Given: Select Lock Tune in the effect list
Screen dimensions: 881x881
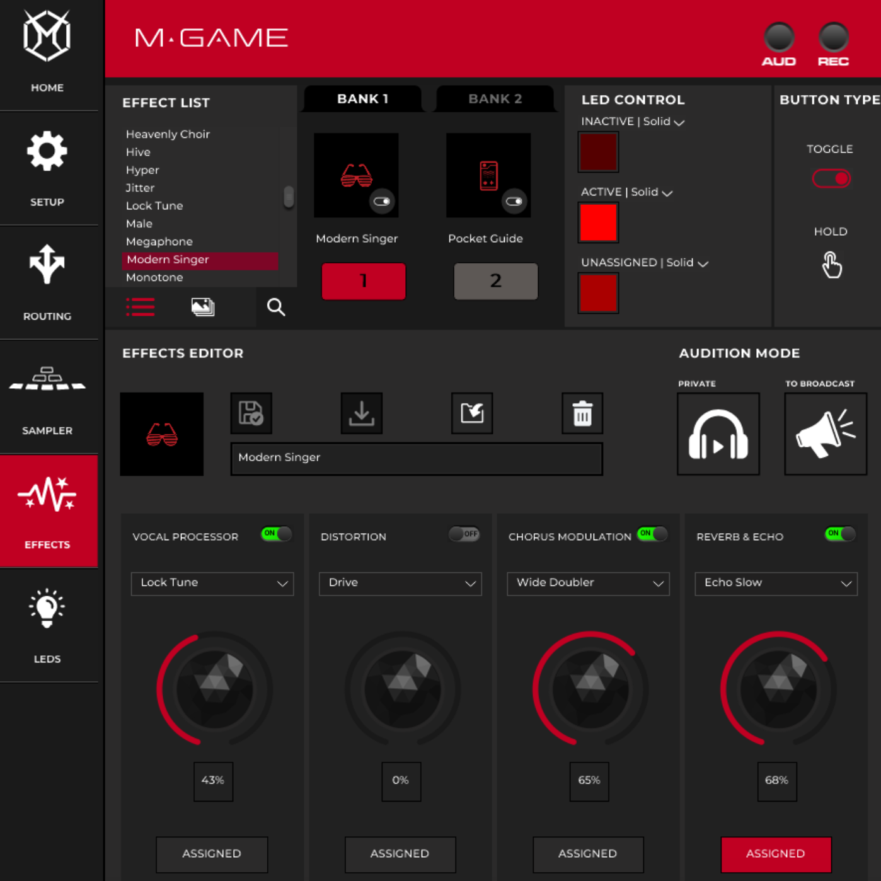Looking at the screenshot, I should [154, 205].
